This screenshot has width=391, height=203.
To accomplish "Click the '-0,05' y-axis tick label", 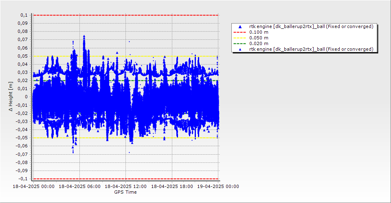I will click(22, 138).
